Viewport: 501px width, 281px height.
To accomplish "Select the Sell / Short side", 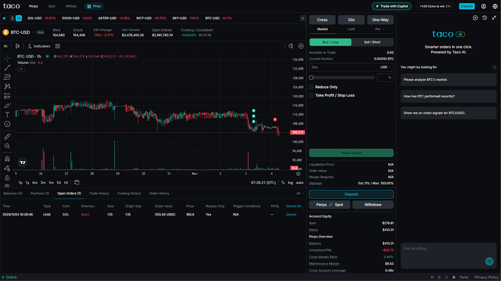I will [372, 42].
